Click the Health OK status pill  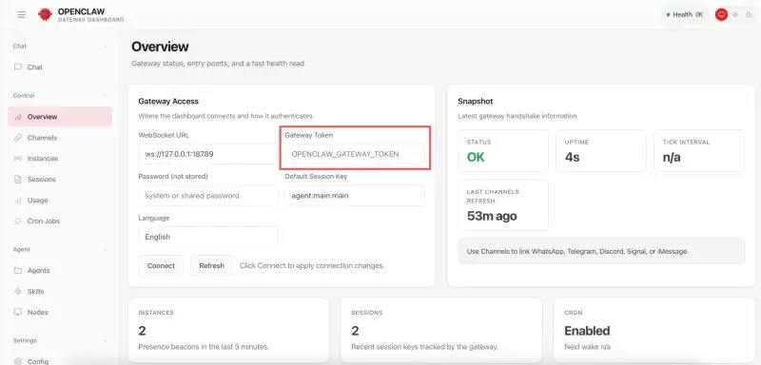coord(684,14)
